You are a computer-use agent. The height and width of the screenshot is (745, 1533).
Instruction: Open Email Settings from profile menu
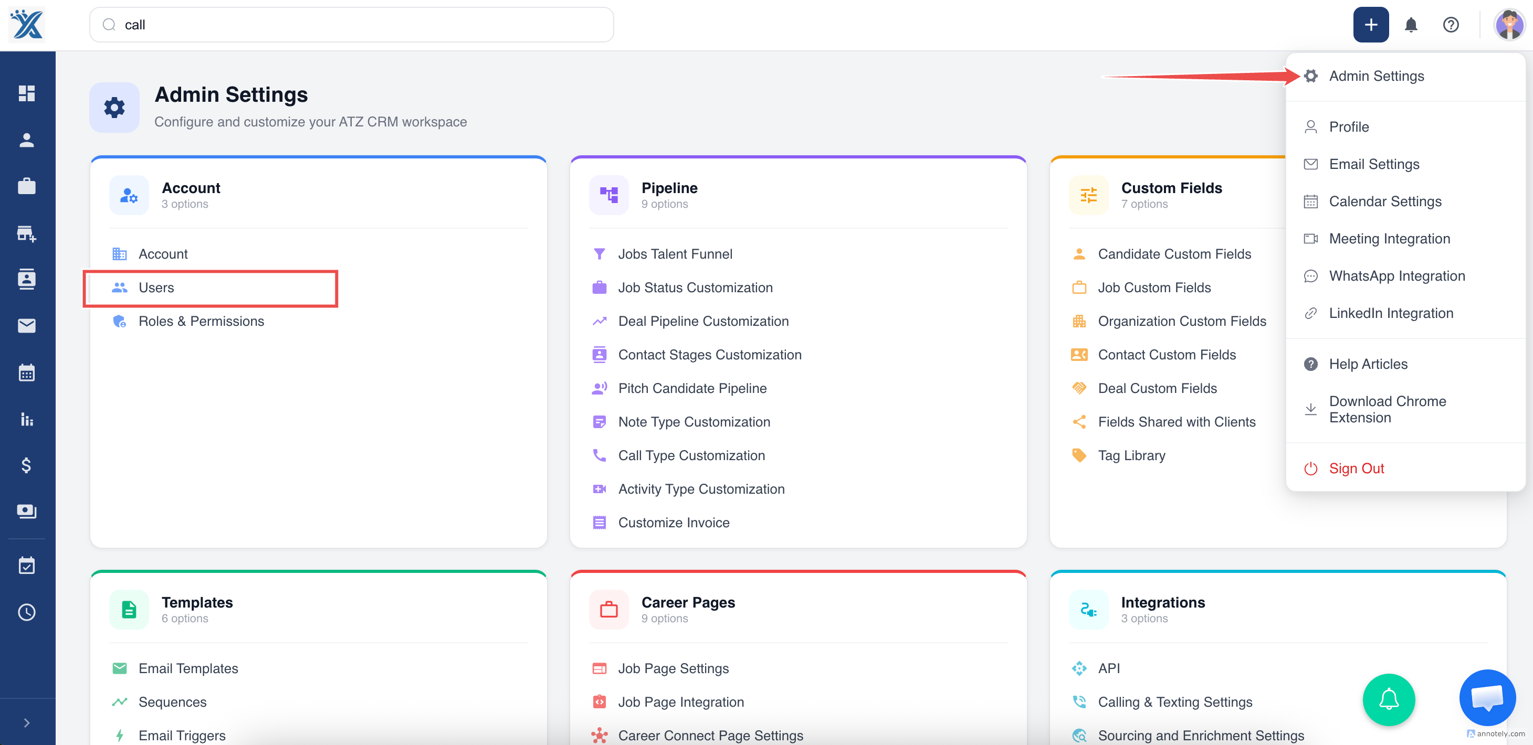[x=1405, y=164]
